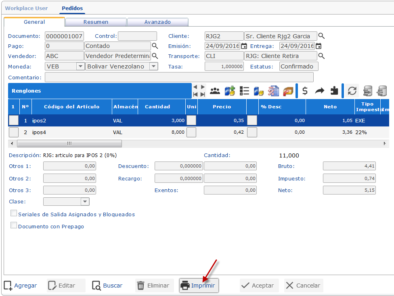The width and height of the screenshot is (394, 296).
Task: Enable Seriales de Salida Asignados y Bloqueados
Action: (14, 213)
